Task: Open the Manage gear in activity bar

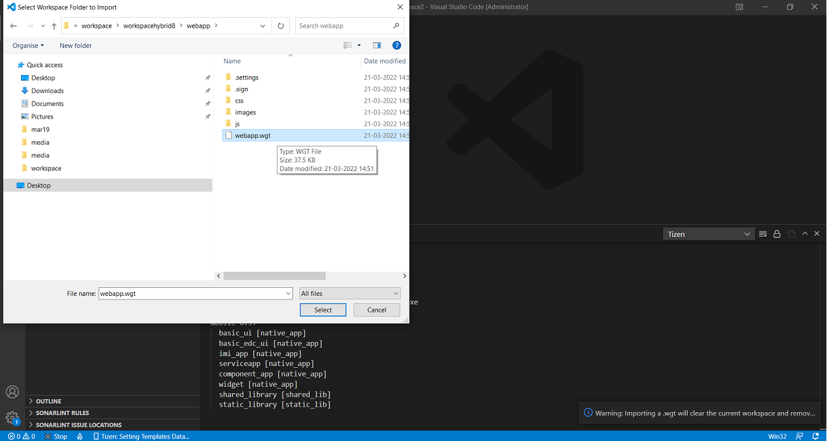Action: click(x=12, y=417)
